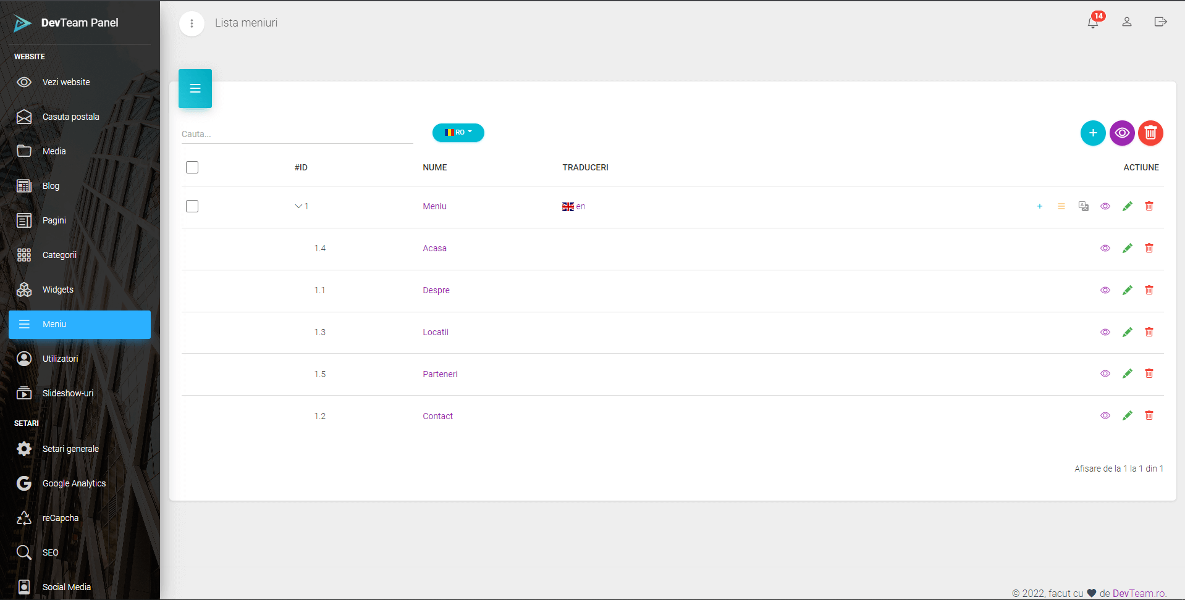Open the three-dot menu beside Lista meniuri
The height and width of the screenshot is (600, 1185).
click(x=192, y=23)
